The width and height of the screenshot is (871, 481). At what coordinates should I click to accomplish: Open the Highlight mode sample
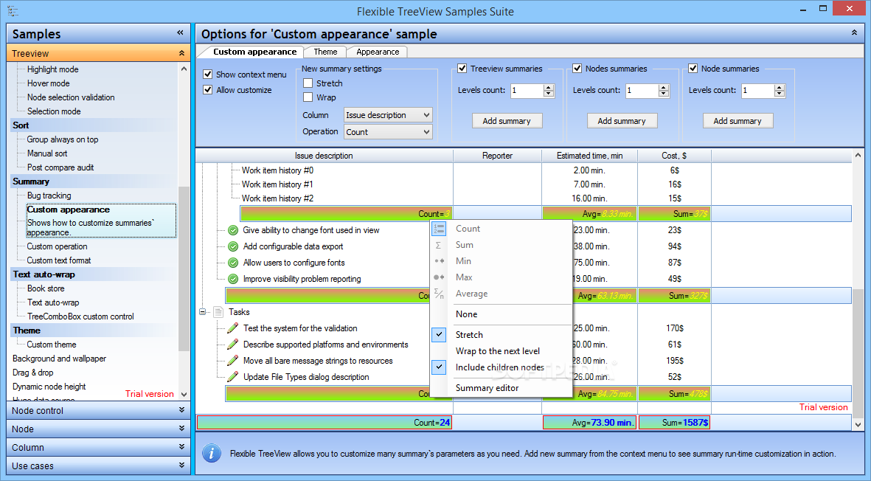coord(53,69)
